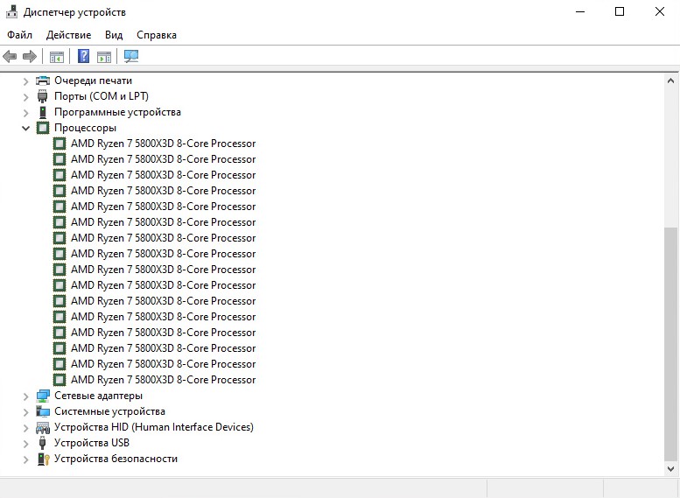Select Устройства HID (Human Interface Devices) label
The width and height of the screenshot is (680, 498).
tap(154, 427)
